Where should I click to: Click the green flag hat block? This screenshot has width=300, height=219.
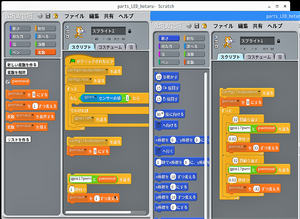(90, 61)
